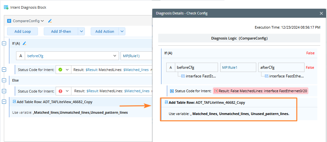Image resolution: width=327 pixels, height=142 pixels.
Task: Click the Intent Diagnosis Block title icon
Action: 6,7
